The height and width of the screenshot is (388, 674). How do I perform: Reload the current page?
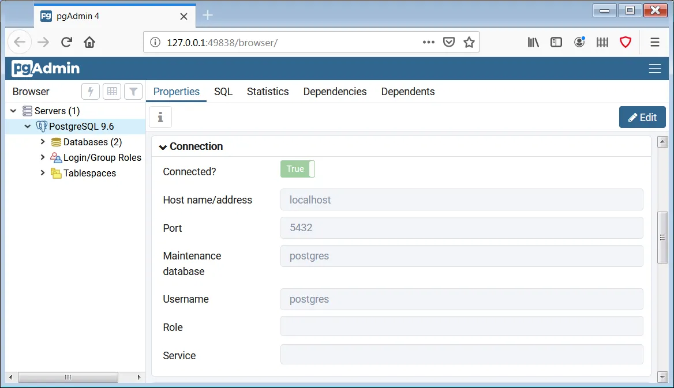(x=66, y=42)
